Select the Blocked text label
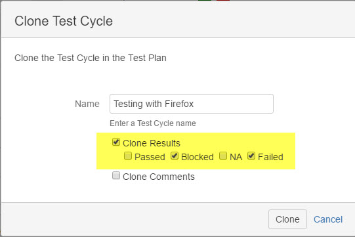This screenshot has width=355, height=237. 198,157
